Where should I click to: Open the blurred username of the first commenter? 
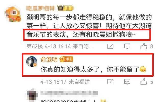40,8
